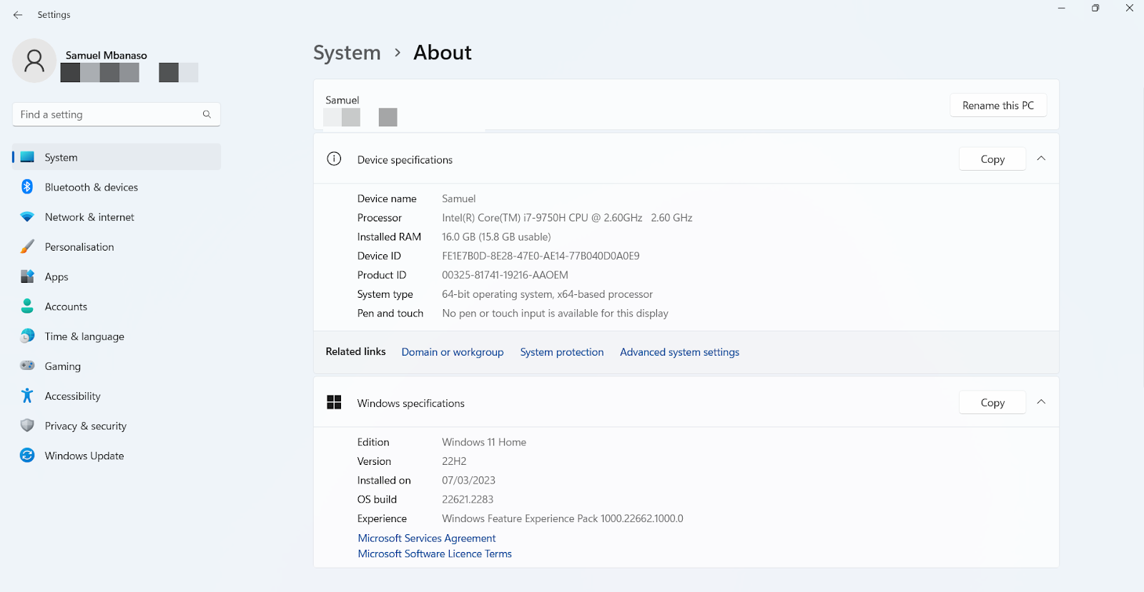This screenshot has width=1144, height=592.
Task: Click the Accessibility figure icon
Action: (27, 396)
